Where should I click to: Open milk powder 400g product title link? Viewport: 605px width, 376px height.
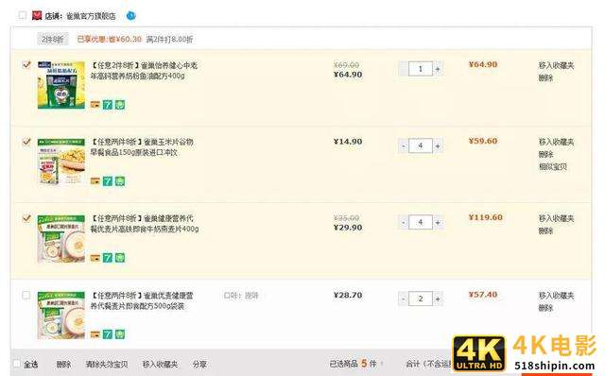point(144,71)
